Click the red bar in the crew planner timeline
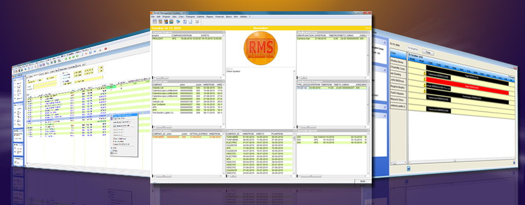 pyautogui.click(x=467, y=86)
